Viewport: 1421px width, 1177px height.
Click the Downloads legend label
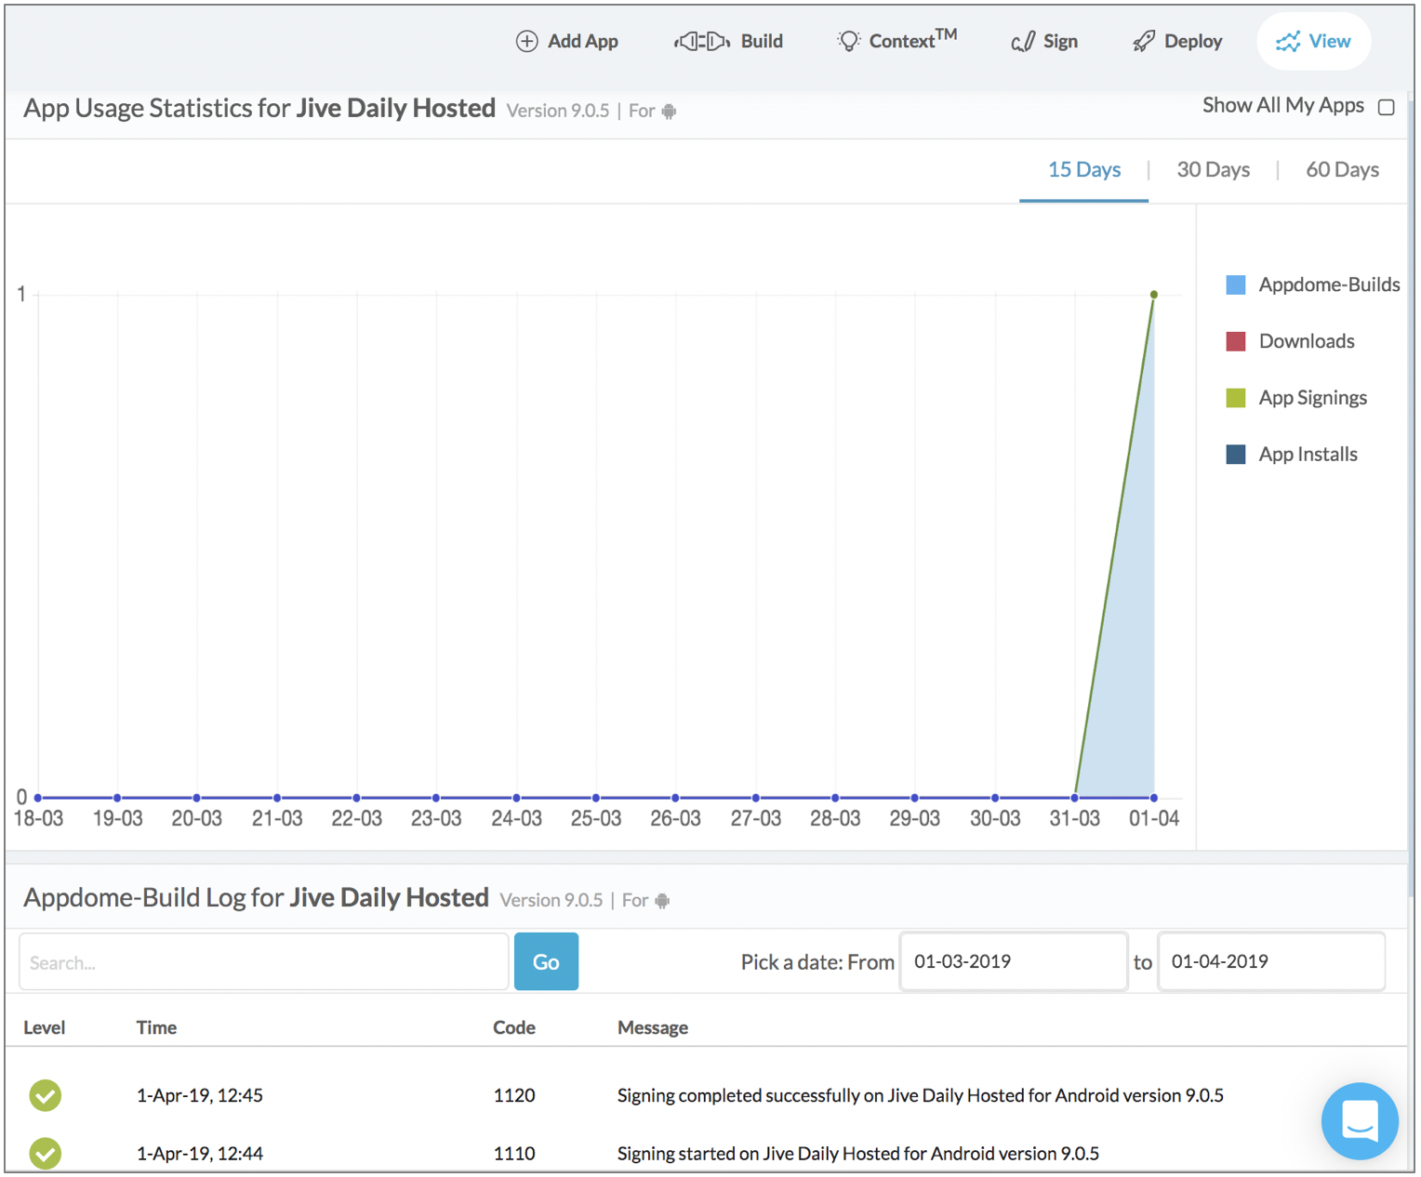[x=1307, y=341]
